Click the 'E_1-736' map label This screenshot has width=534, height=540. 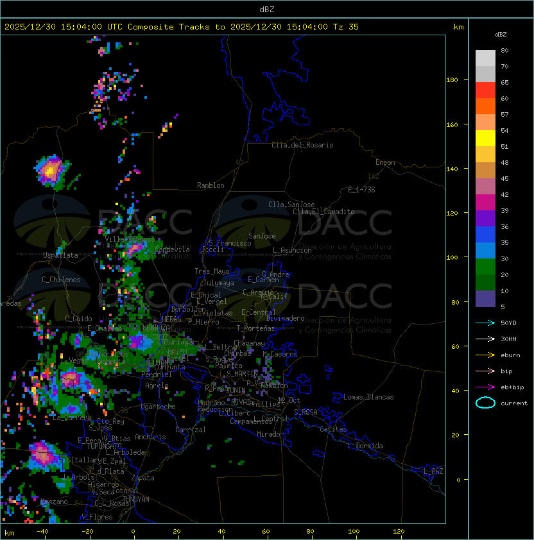click(361, 189)
